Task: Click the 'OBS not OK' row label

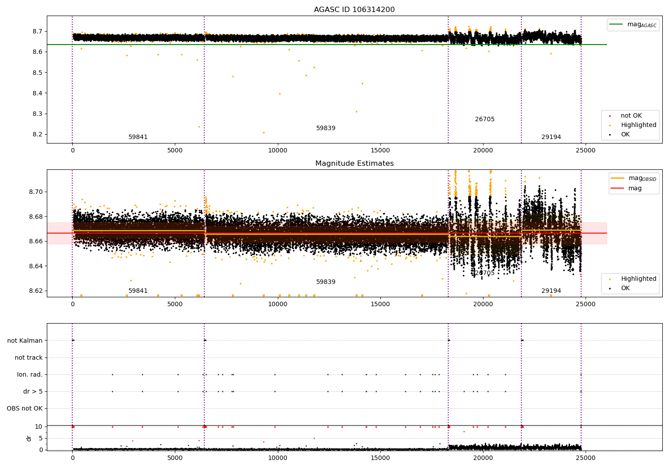Action: 25,408
